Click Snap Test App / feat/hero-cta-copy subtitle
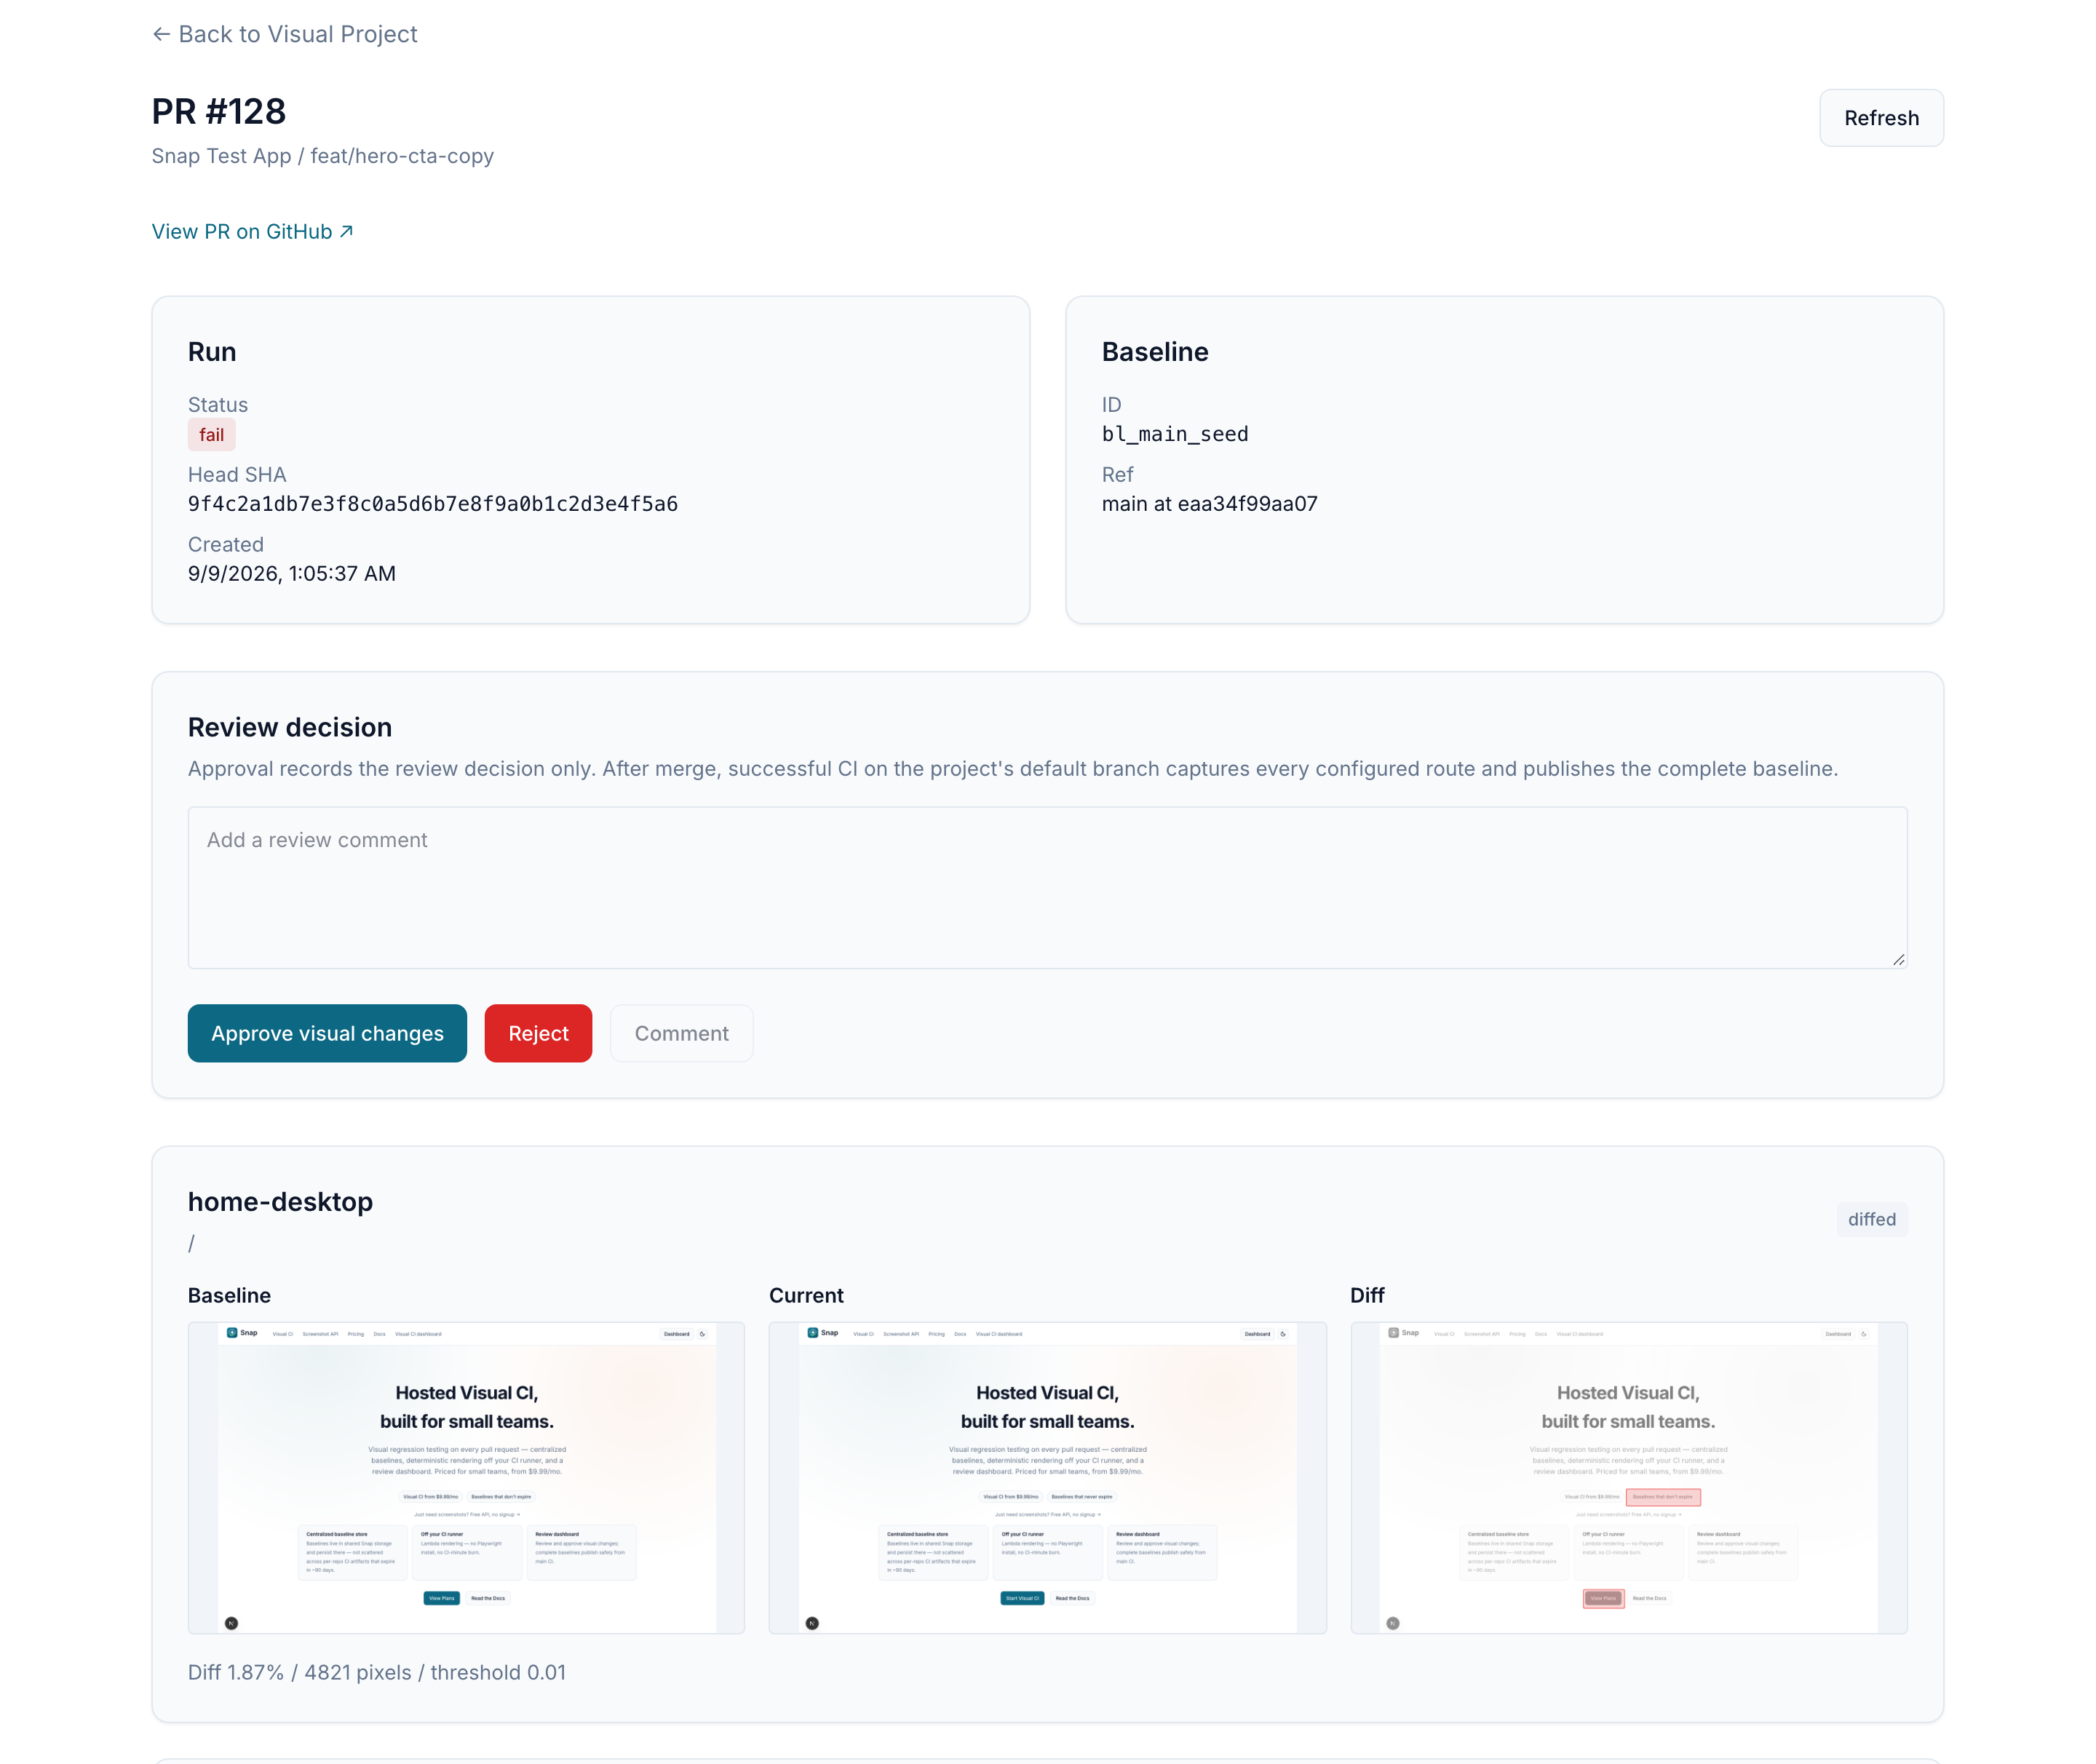The image size is (2096, 1764). 323,156
